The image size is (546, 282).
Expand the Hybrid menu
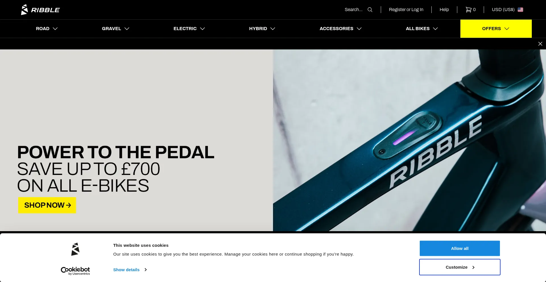pyautogui.click(x=262, y=29)
